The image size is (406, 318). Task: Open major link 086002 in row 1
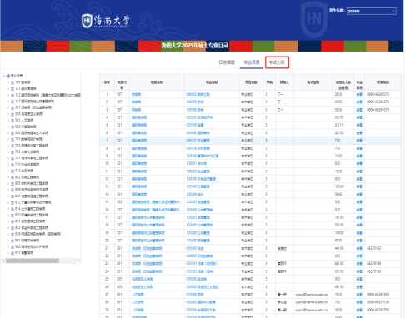(x=198, y=94)
